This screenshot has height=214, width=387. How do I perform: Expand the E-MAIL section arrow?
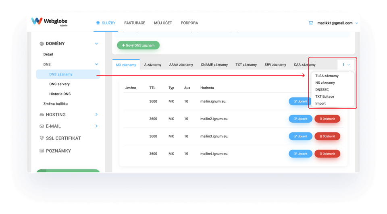coord(96,126)
